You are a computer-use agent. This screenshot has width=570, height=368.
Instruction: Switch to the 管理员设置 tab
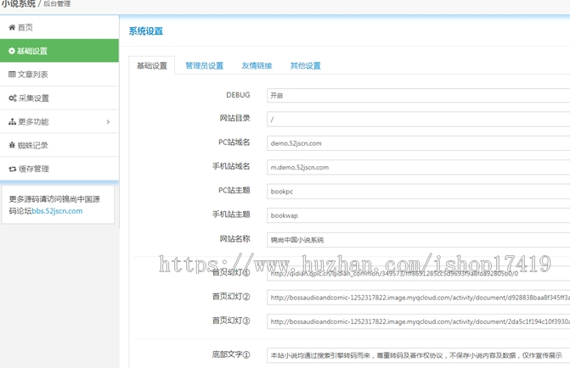(x=204, y=65)
